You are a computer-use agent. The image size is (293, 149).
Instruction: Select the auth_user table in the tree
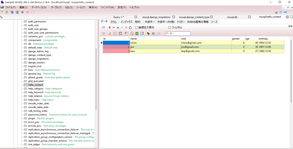click(33, 25)
